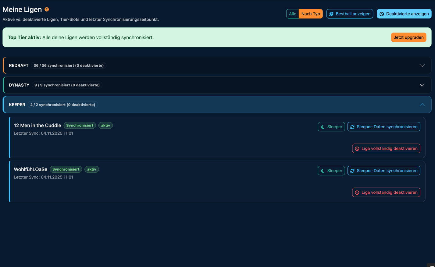The width and height of the screenshot is (435, 267).
Task: Click ban icon to deactivate 12 Men in the Cuddle
Action: pos(357,149)
